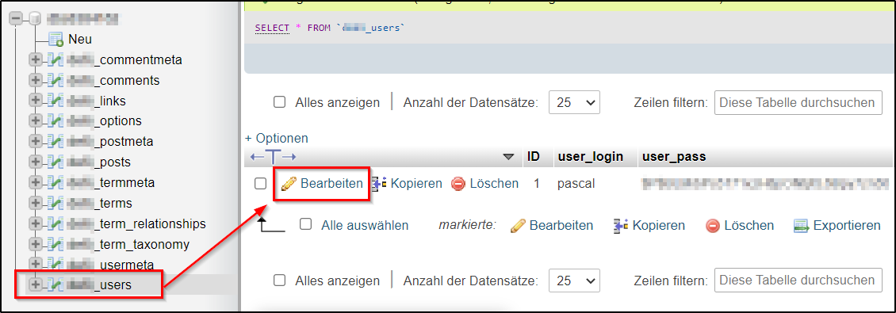Click Bearbeiten for marked rows
This screenshot has width=896, height=313.
point(561,226)
